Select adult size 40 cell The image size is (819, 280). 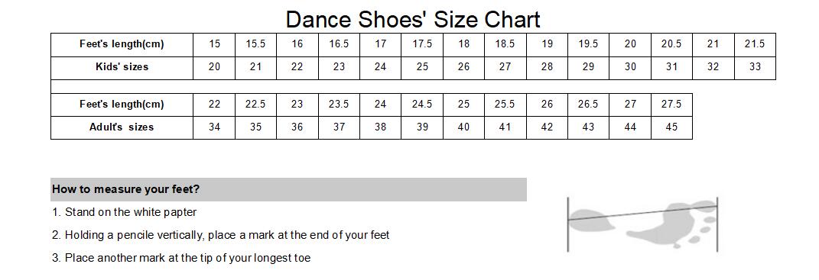464,127
